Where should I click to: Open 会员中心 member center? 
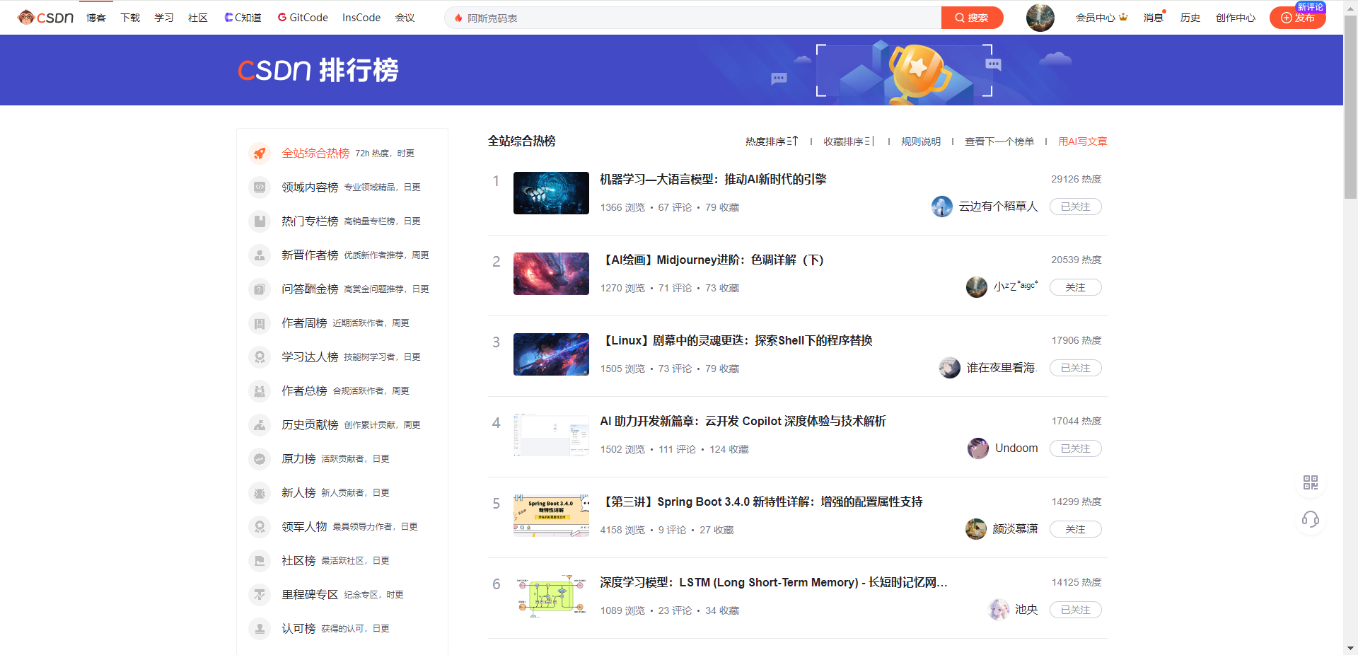pyautogui.click(x=1101, y=18)
